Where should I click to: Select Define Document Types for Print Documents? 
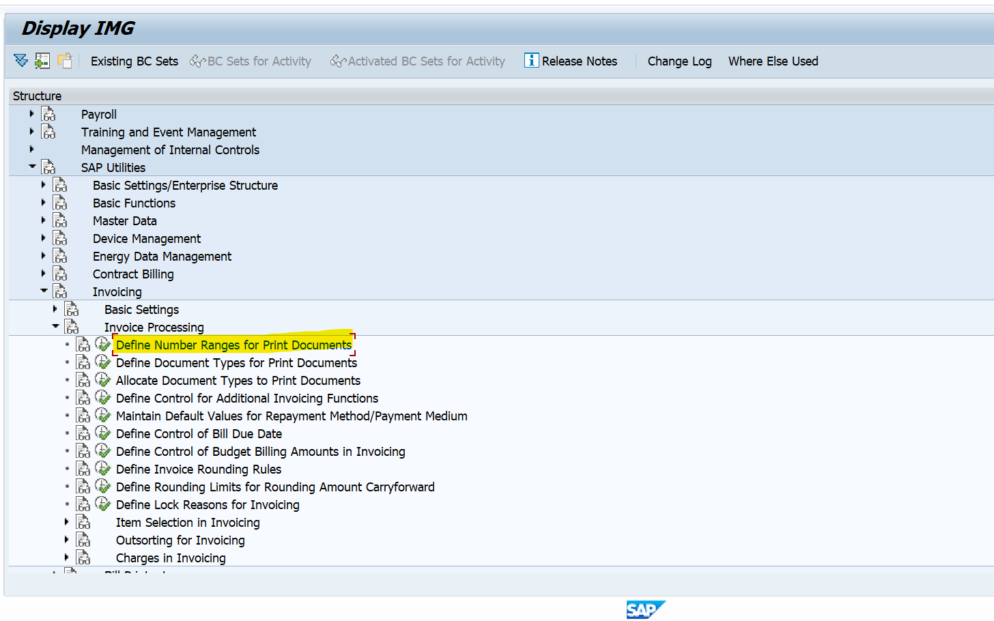click(236, 362)
